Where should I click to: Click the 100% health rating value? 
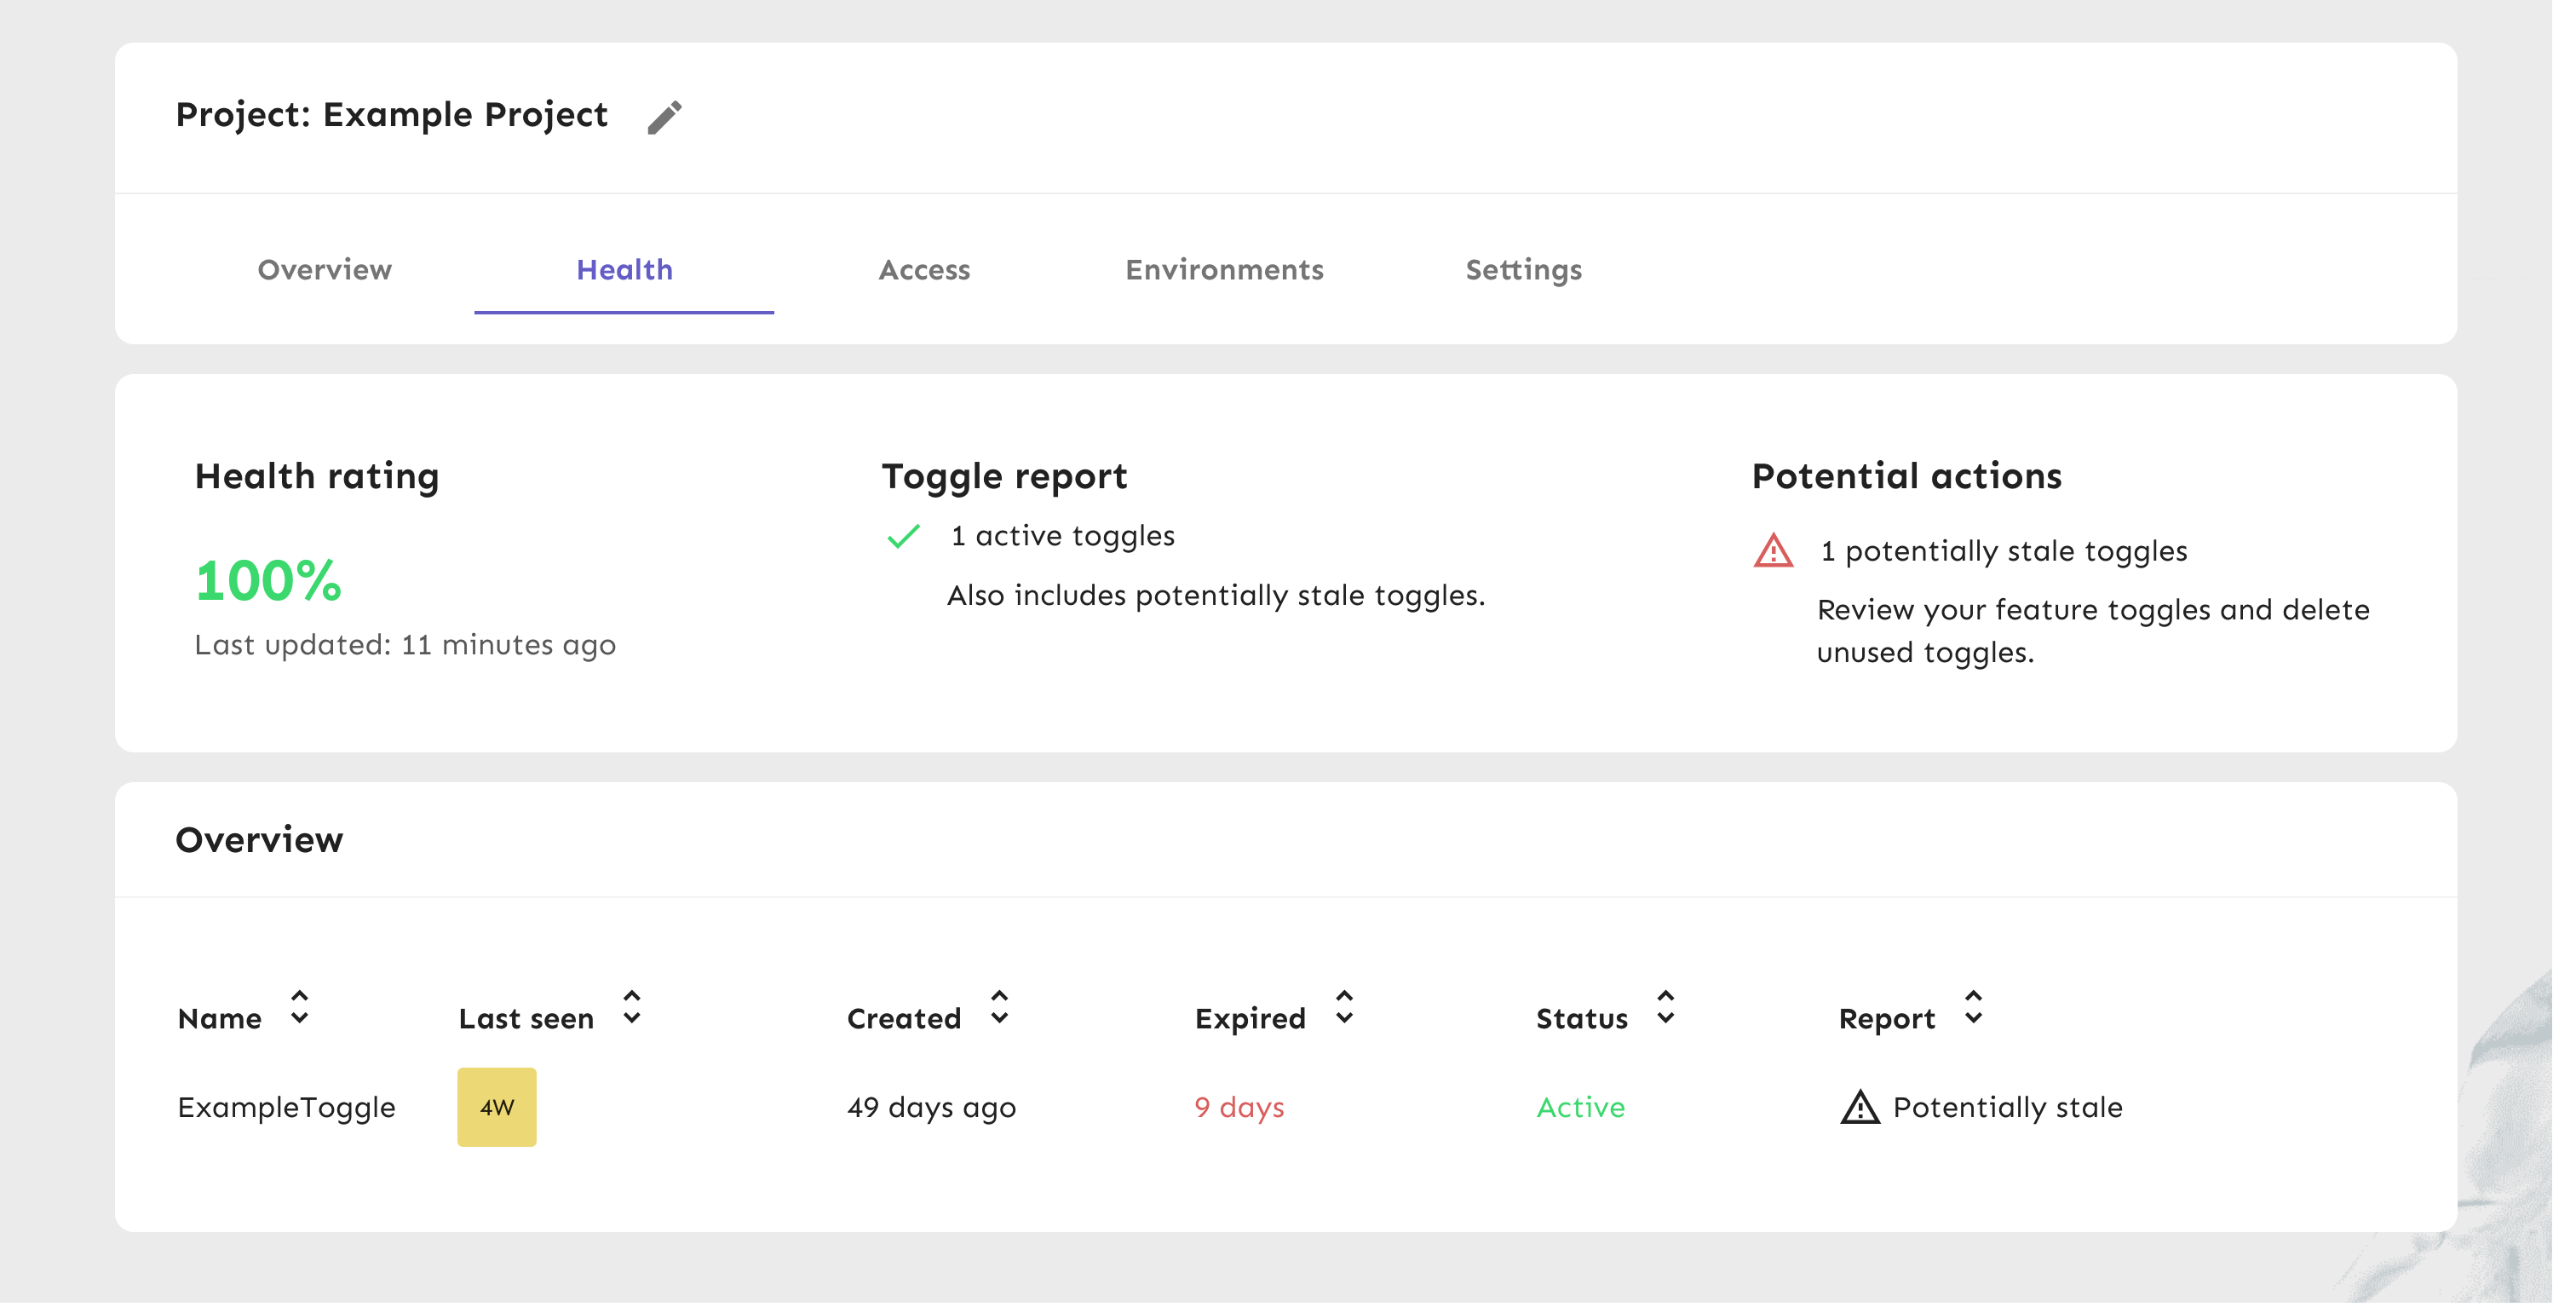(268, 581)
